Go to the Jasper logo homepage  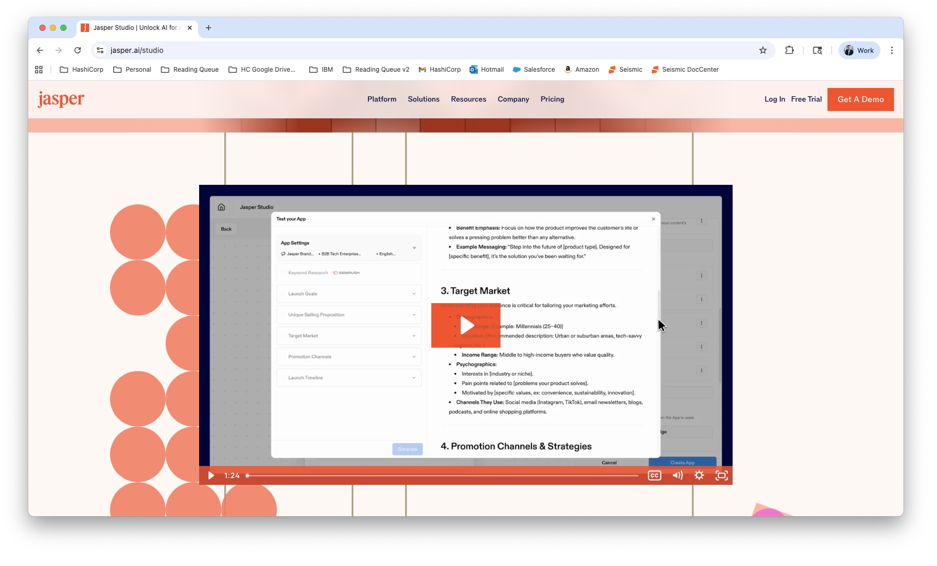click(61, 99)
